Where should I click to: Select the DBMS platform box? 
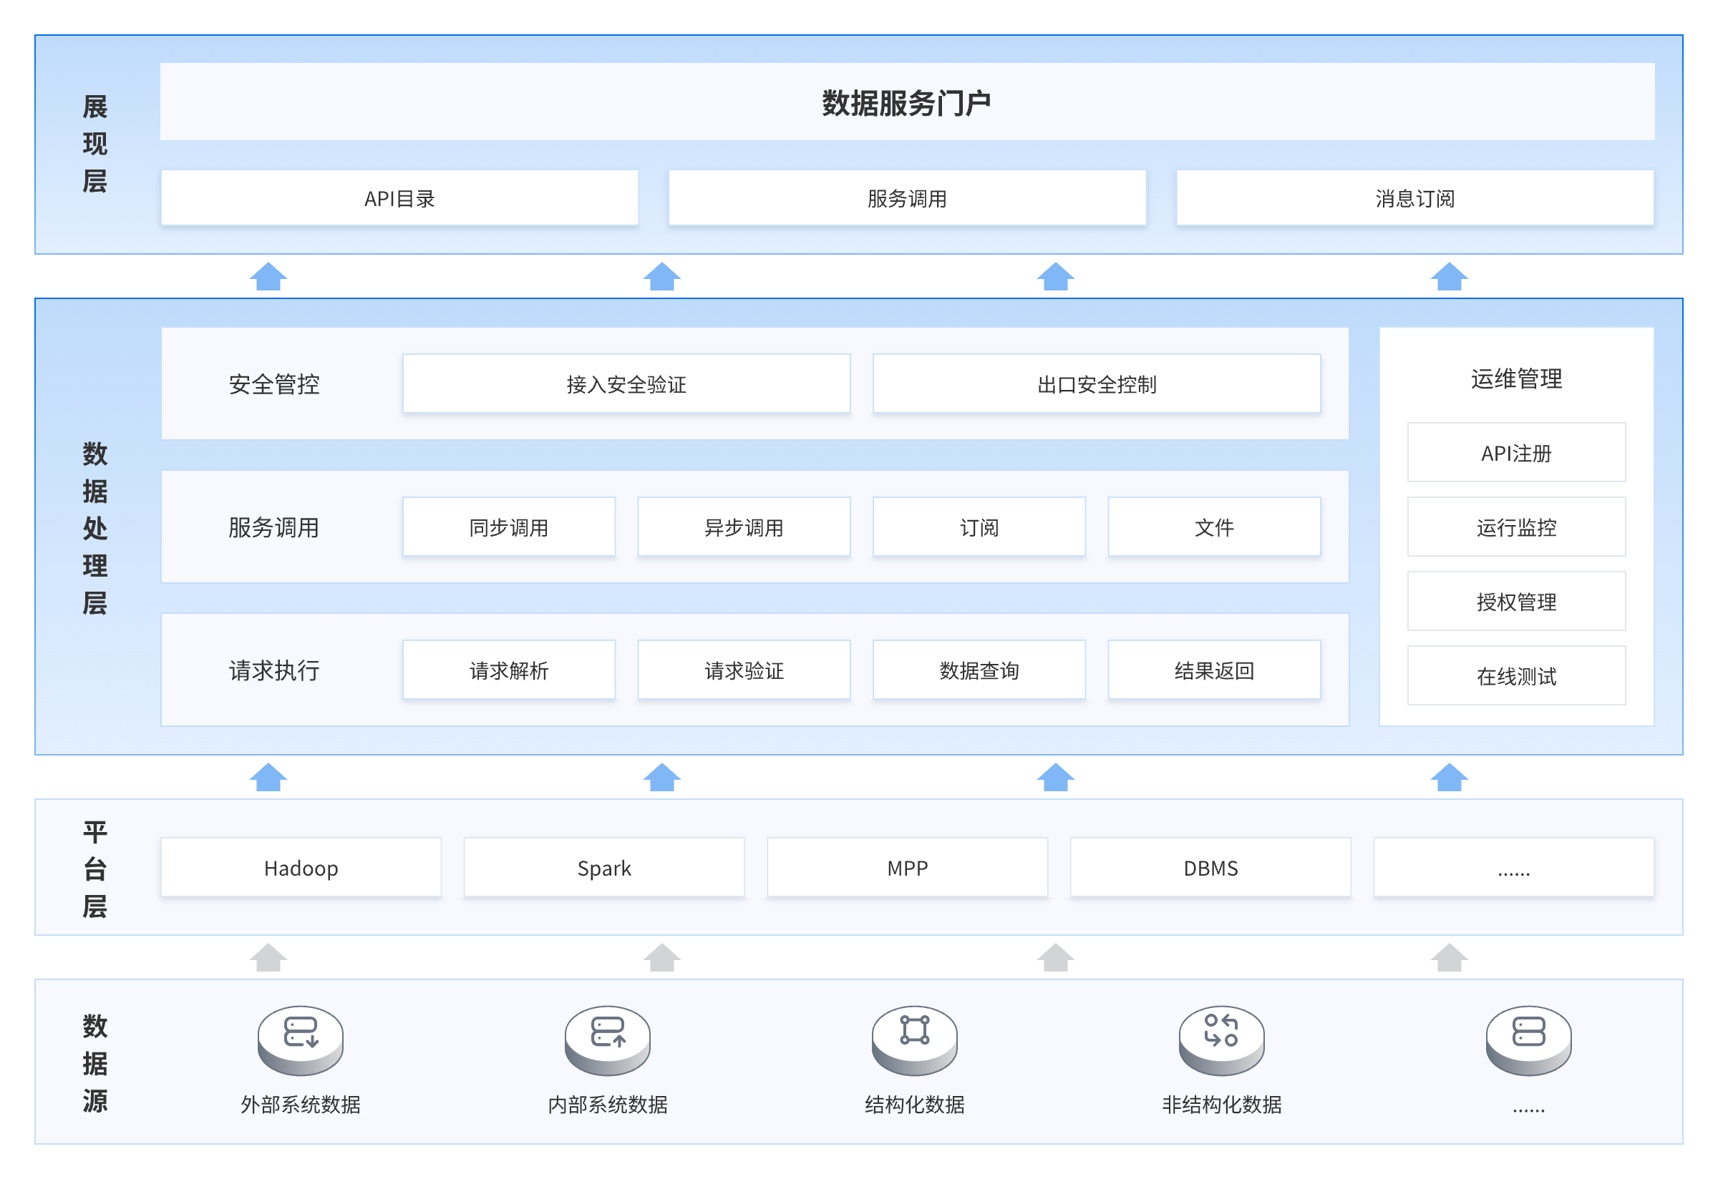click(1210, 868)
